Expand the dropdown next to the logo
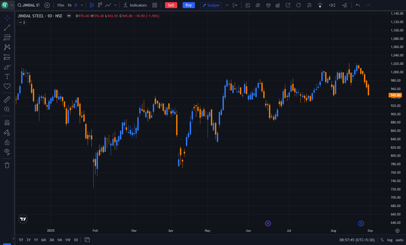The image size is (406, 245). [x=12, y=5]
